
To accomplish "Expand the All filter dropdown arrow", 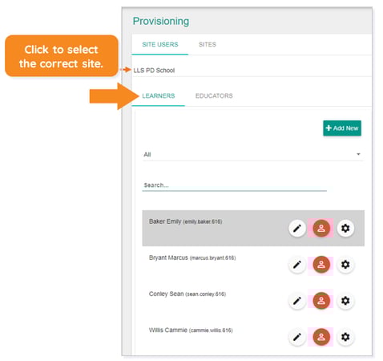I will 358,154.
